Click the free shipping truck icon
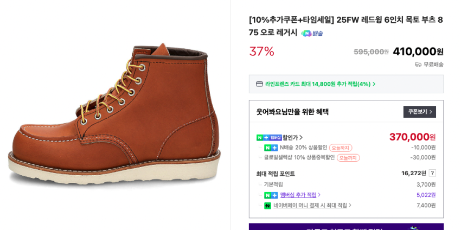The width and height of the screenshot is (461, 230). pyautogui.click(x=418, y=65)
